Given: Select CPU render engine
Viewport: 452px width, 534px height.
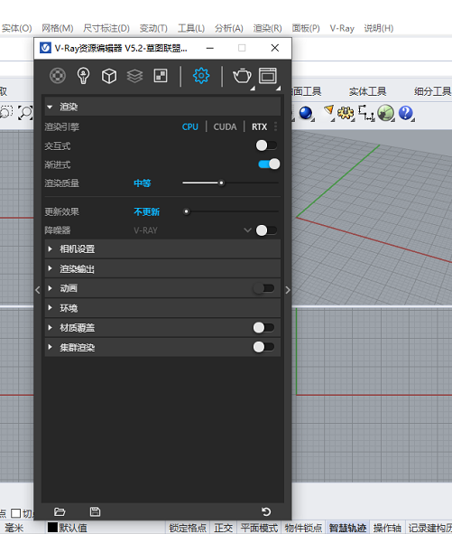Looking at the screenshot, I should point(190,127).
